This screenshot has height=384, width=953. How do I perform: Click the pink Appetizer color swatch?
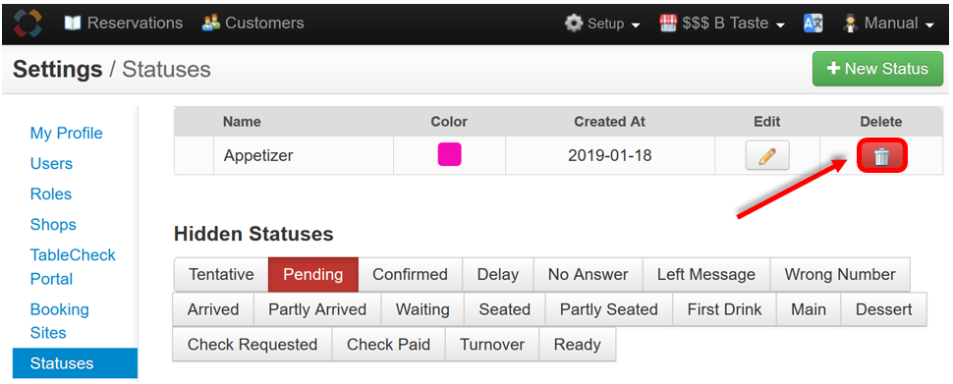pos(450,154)
